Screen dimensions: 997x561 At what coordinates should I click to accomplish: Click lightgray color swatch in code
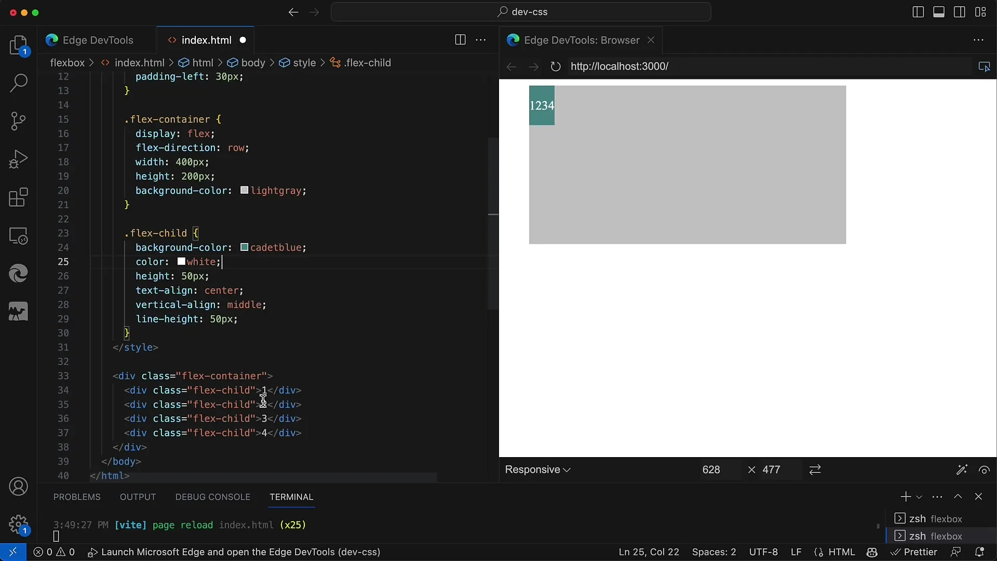coord(244,191)
